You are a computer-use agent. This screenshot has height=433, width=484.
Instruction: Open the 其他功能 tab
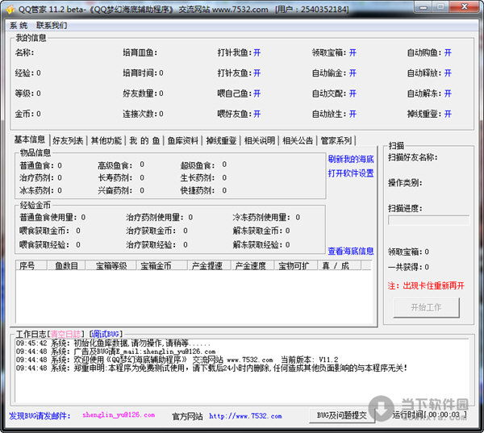[106, 141]
